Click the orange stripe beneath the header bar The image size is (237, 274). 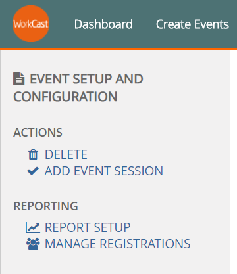[x=118, y=49]
